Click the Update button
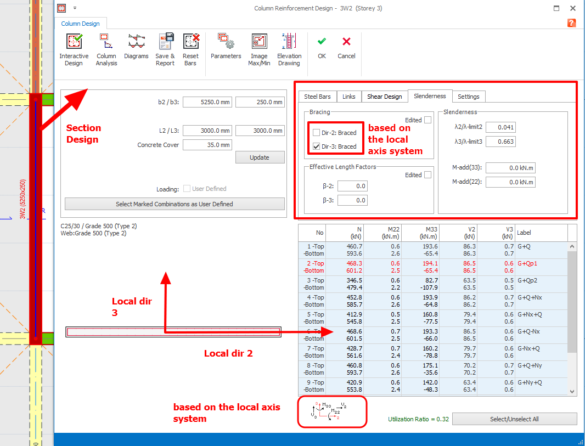The height and width of the screenshot is (446, 585). [x=260, y=157]
